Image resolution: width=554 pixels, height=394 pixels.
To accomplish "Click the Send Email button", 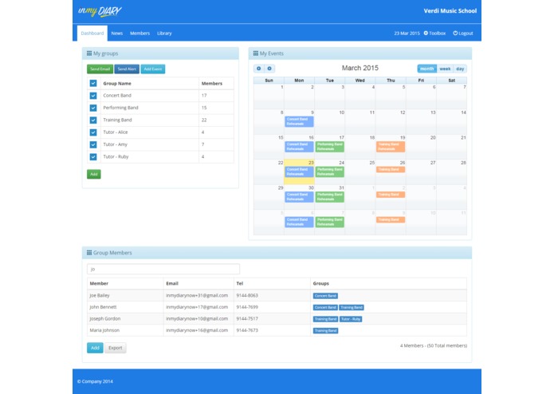I will 100,69.
